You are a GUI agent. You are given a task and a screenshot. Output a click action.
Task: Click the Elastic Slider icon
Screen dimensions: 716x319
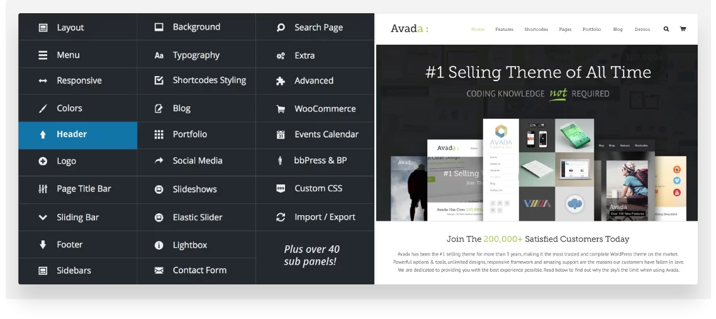159,218
